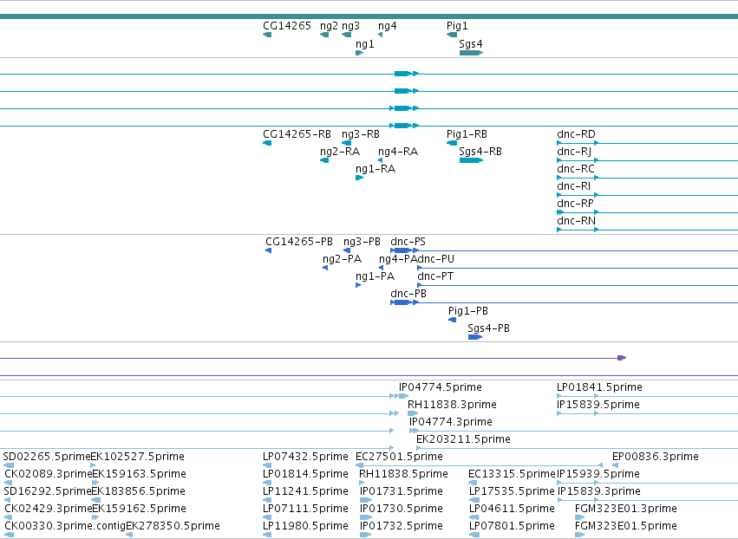Select transcript Pig1-RB
The width and height of the screenshot is (738, 539).
pyautogui.click(x=467, y=134)
